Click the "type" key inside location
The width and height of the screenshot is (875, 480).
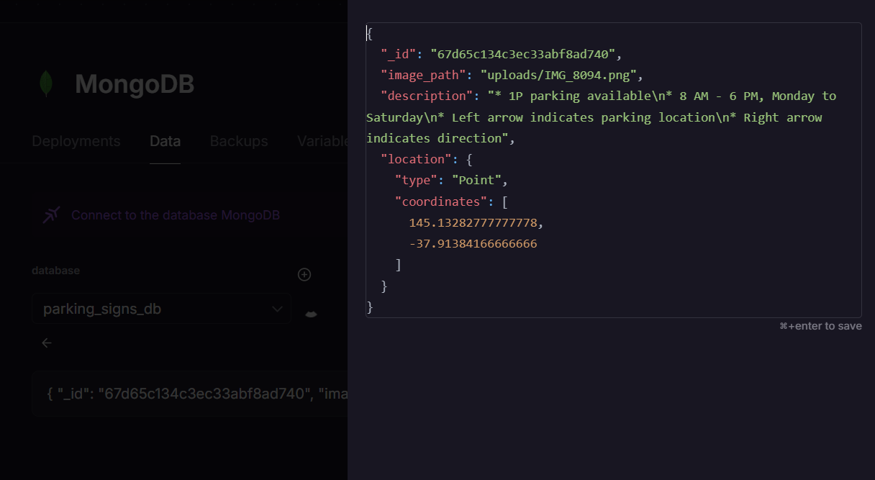click(416, 180)
